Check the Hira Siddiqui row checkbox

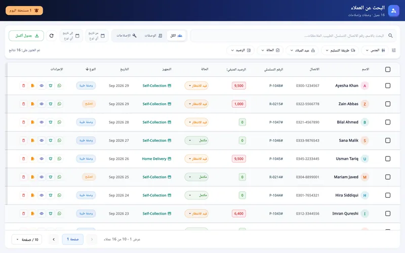tap(388, 195)
